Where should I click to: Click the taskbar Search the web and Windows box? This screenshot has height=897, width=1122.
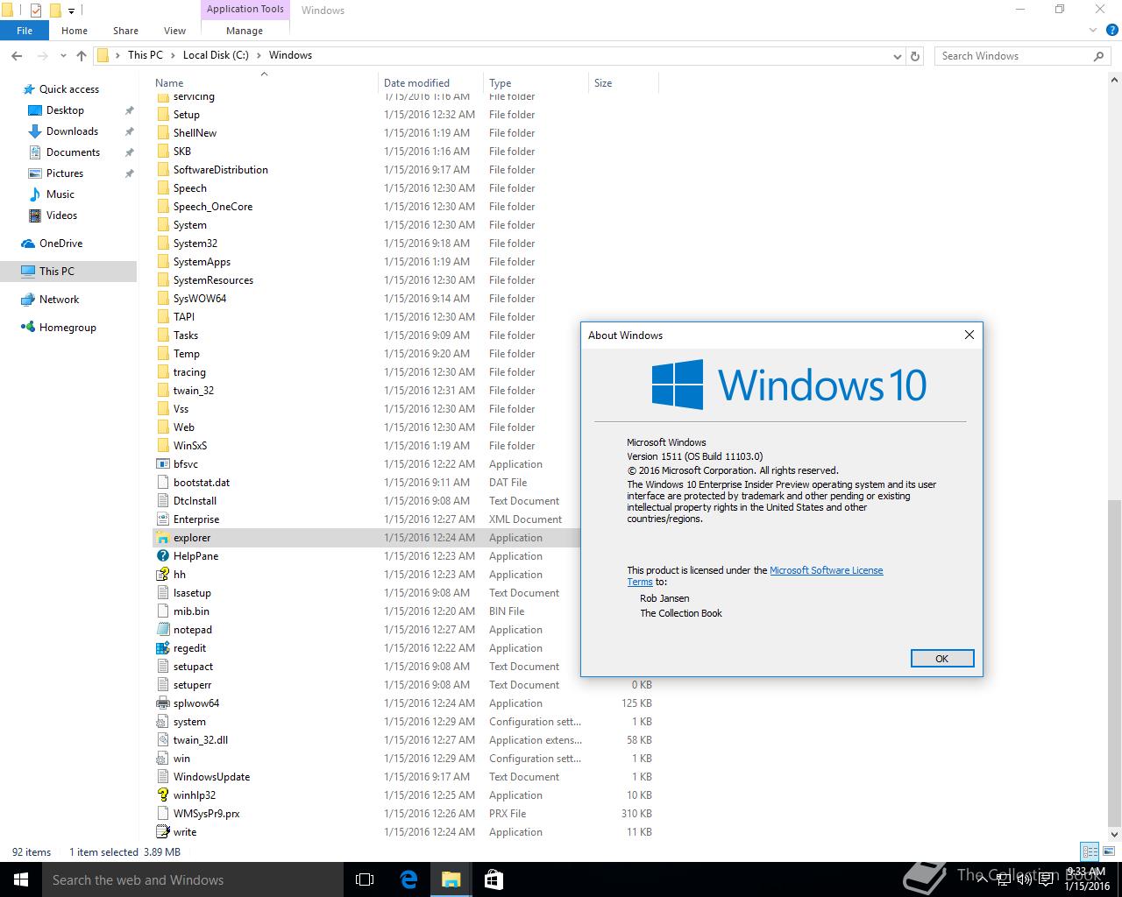(x=193, y=879)
